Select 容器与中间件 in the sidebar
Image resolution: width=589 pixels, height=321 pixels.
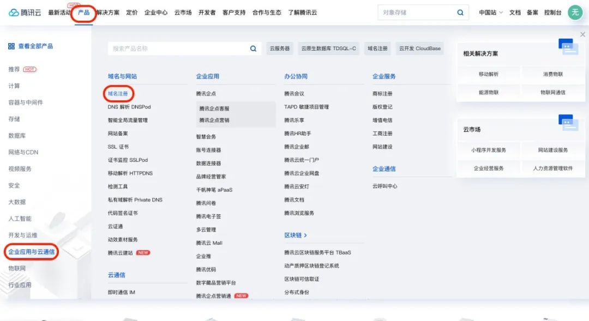click(26, 102)
